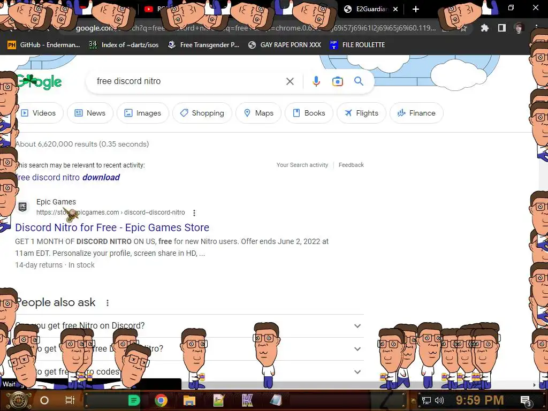
Task: Open the People also ask options menu
Action: point(107,303)
